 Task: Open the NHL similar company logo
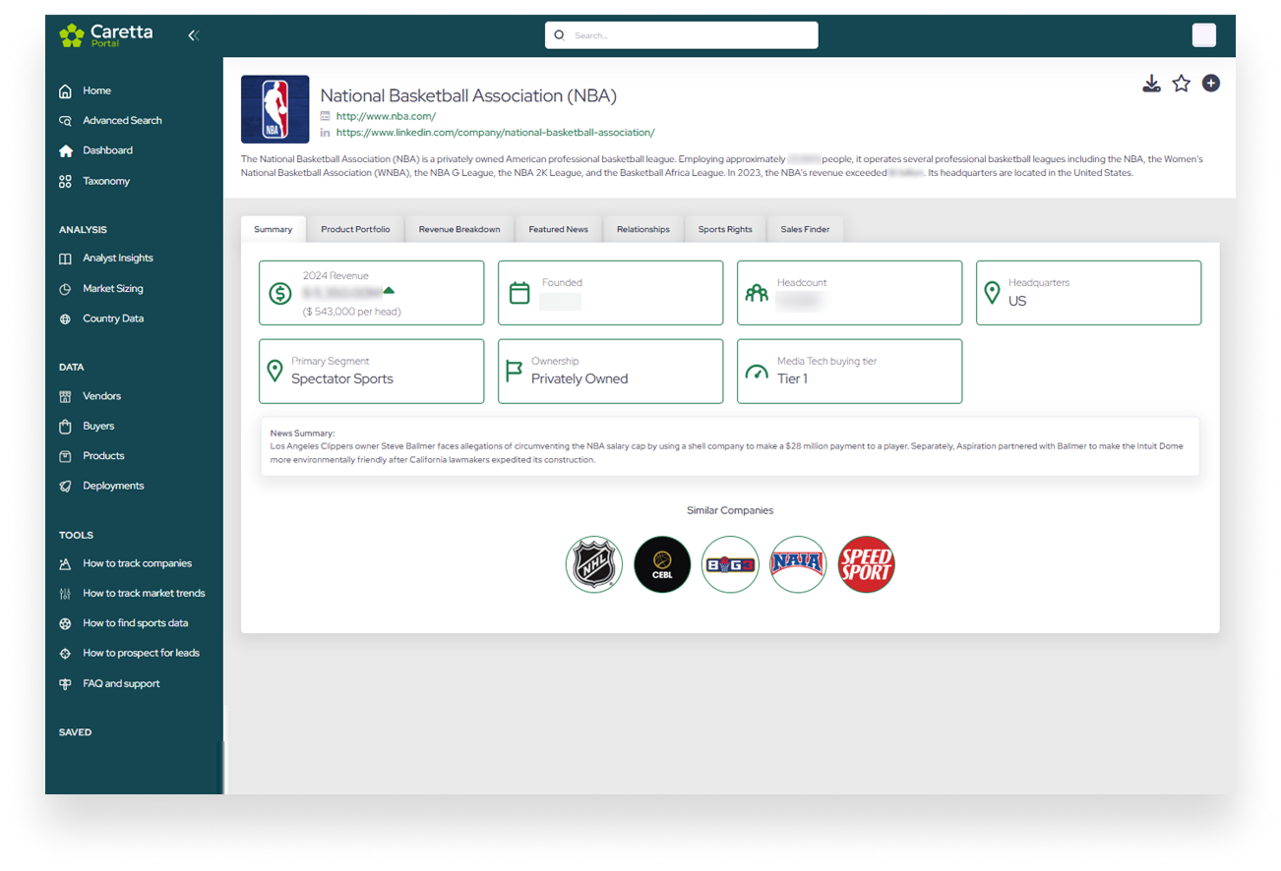pos(594,564)
